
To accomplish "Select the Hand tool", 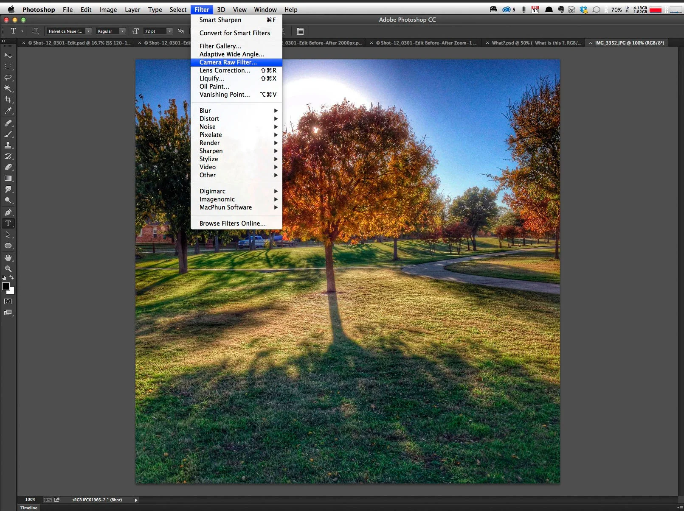I will pos(8,258).
